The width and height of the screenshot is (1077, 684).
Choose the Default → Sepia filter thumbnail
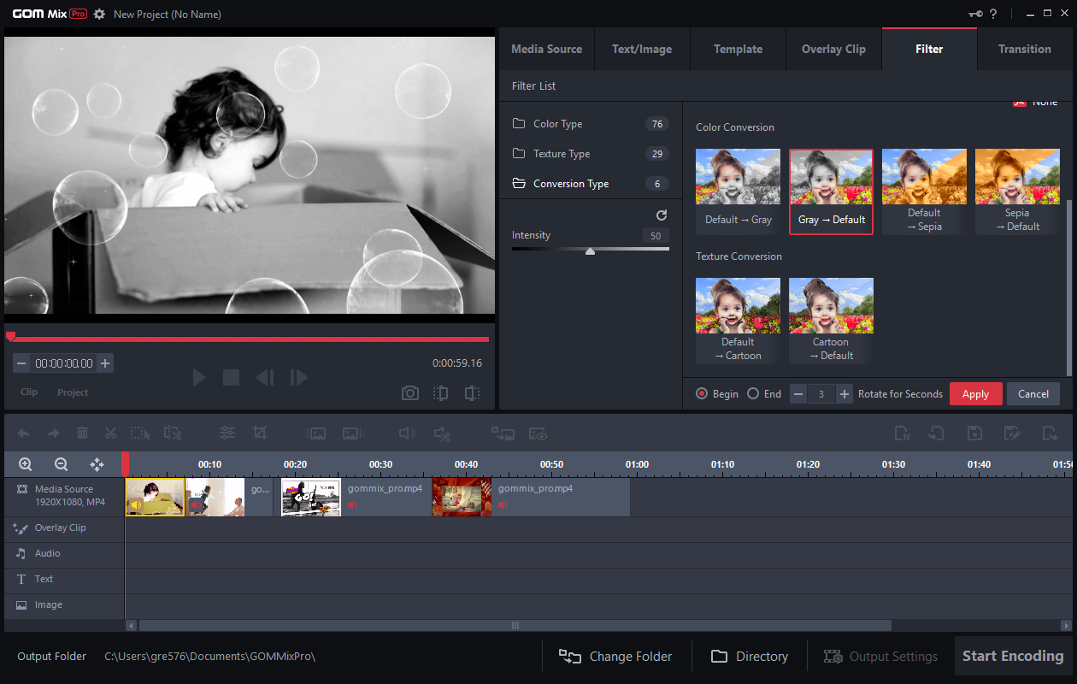tap(924, 192)
